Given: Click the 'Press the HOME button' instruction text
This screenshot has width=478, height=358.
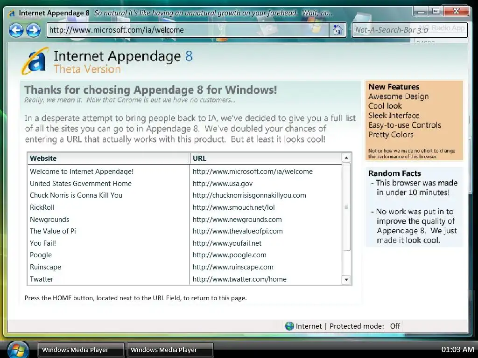Looking at the screenshot, I should point(136,298).
